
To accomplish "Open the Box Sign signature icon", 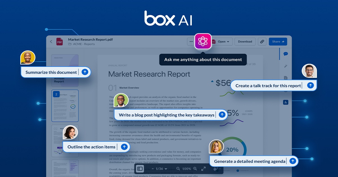I will (x=286, y=102).
